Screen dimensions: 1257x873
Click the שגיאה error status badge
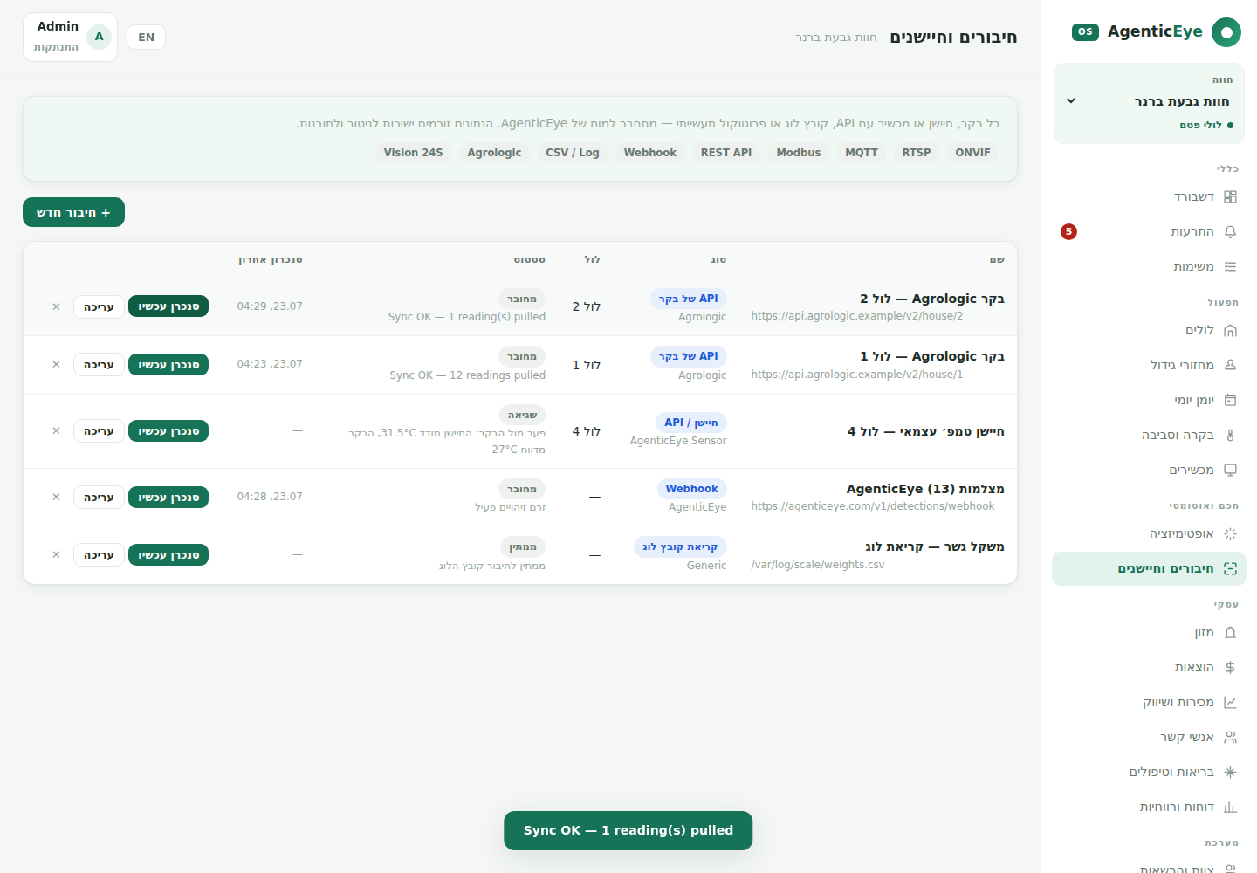[x=522, y=415]
